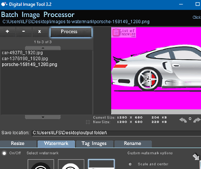Click the Porsche preview image
This screenshot has height=169, width=201.
point(156,70)
